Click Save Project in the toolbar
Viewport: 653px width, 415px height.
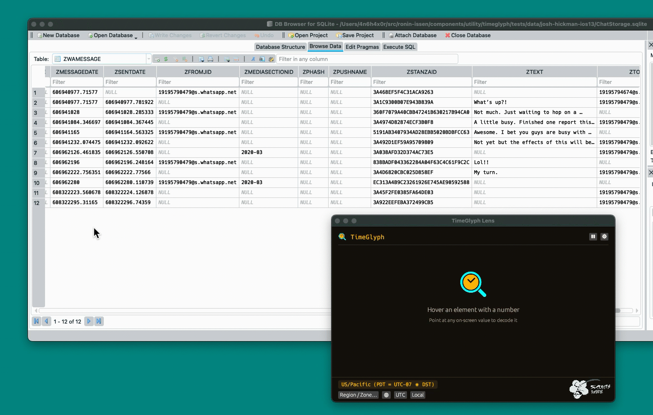click(x=355, y=35)
